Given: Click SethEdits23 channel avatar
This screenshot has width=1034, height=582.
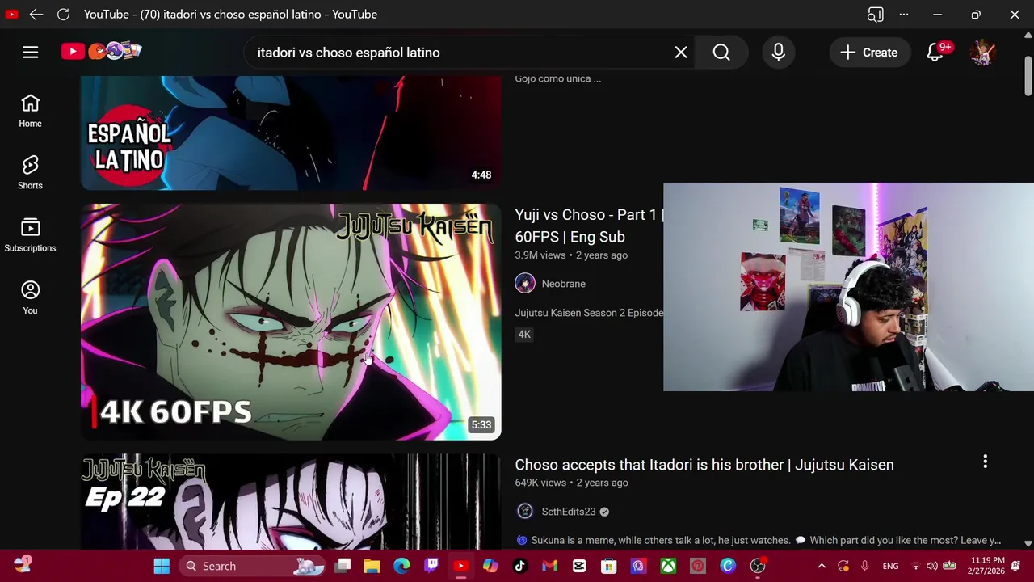Looking at the screenshot, I should tap(525, 512).
